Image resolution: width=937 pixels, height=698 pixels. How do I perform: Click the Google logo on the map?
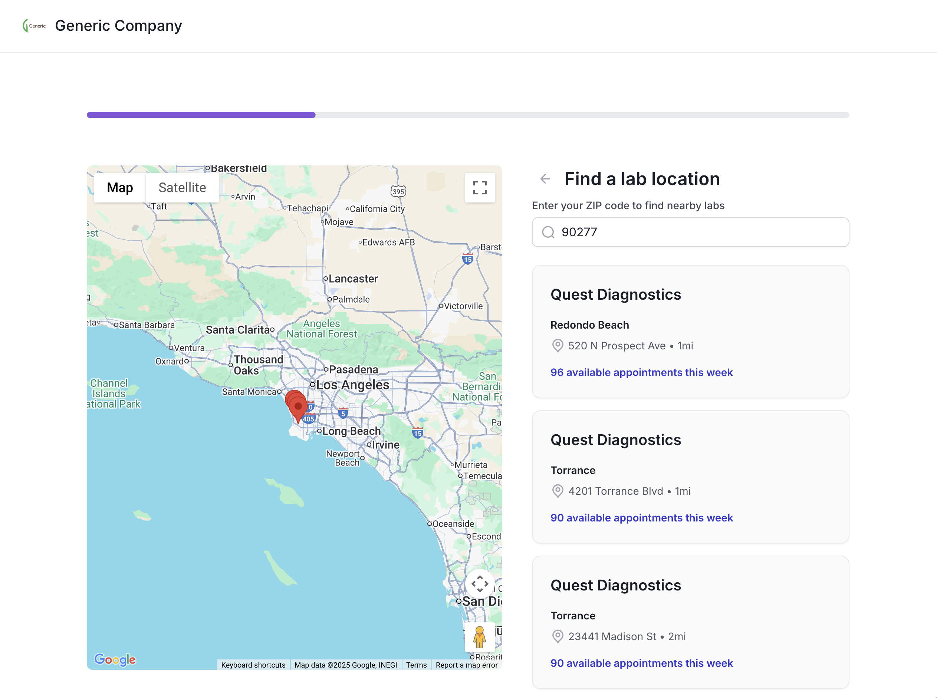click(115, 659)
